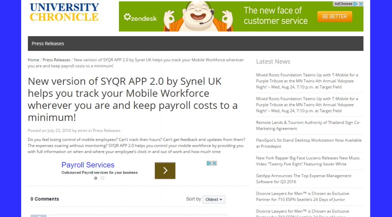392x217 pixels.
Task: Close the Zendesk banner ad
Action: (361, 4)
